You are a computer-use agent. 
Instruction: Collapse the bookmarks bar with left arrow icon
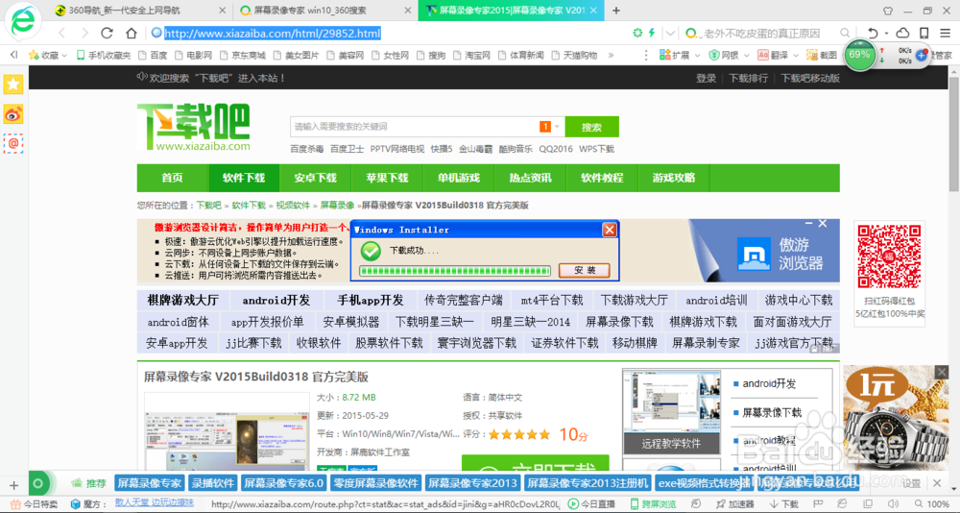click(13, 55)
